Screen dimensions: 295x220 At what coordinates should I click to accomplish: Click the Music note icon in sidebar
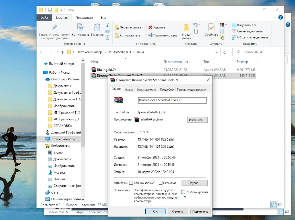50,172
